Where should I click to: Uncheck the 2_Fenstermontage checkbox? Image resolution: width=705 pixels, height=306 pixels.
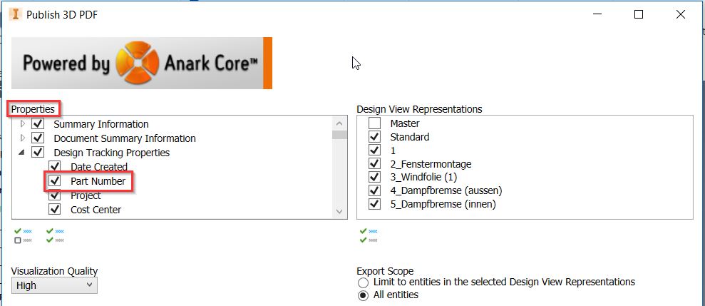[x=374, y=163]
